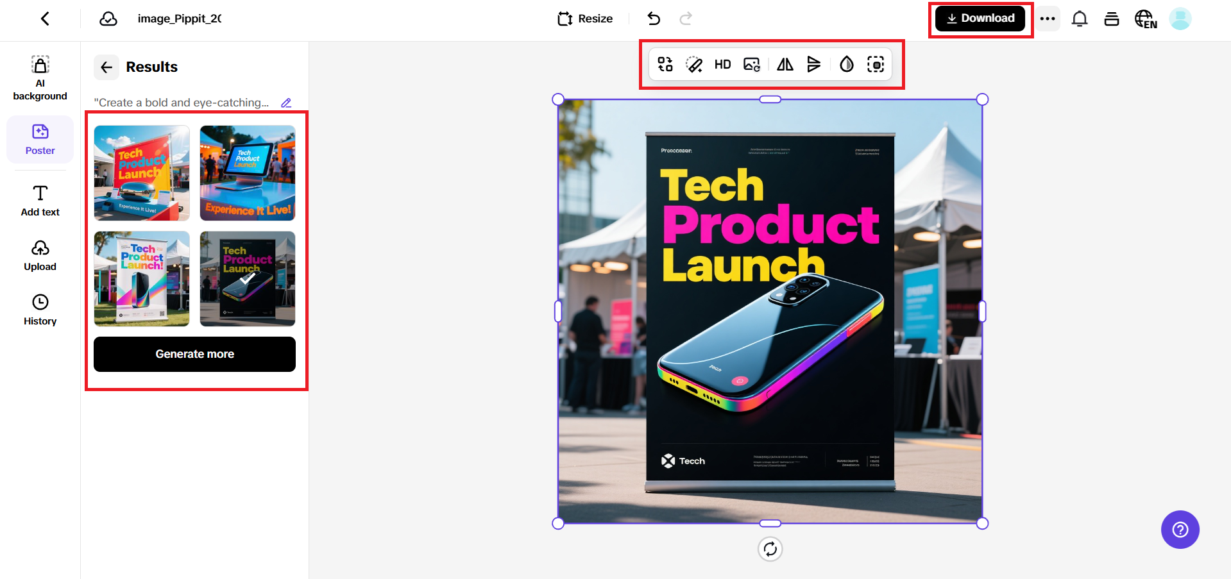
Task: Flip the poster image horizontally
Action: pos(784,64)
